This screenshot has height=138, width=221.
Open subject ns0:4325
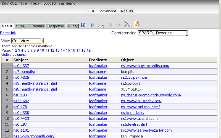click(21, 78)
